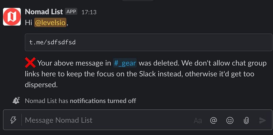Click the bold notifications turned off text

(103, 101)
